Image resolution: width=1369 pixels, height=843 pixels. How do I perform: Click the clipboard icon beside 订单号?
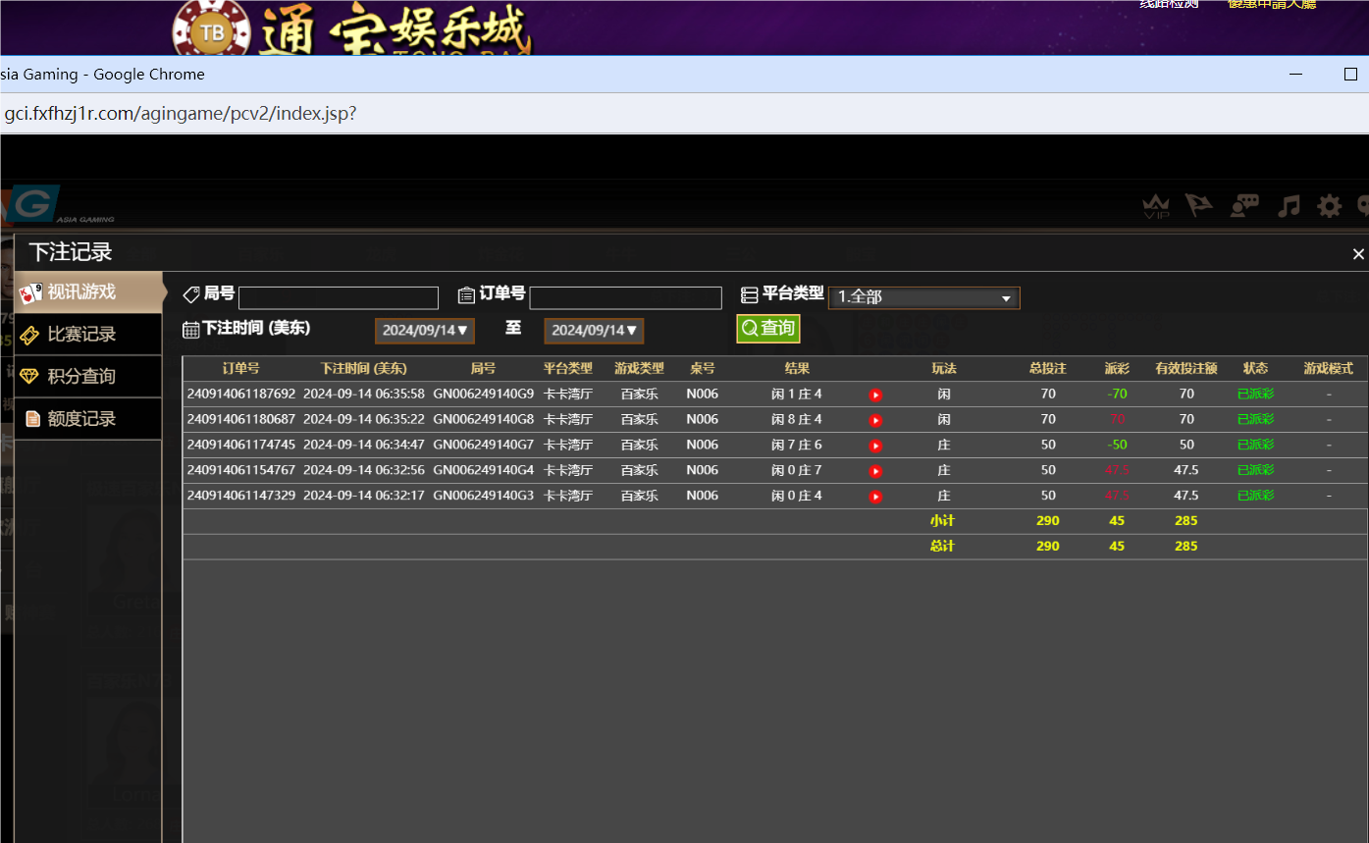(x=466, y=293)
